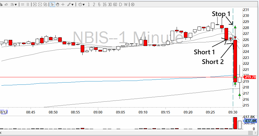Select the hand pan tool
The height and width of the screenshot is (136, 259).
point(58,5)
